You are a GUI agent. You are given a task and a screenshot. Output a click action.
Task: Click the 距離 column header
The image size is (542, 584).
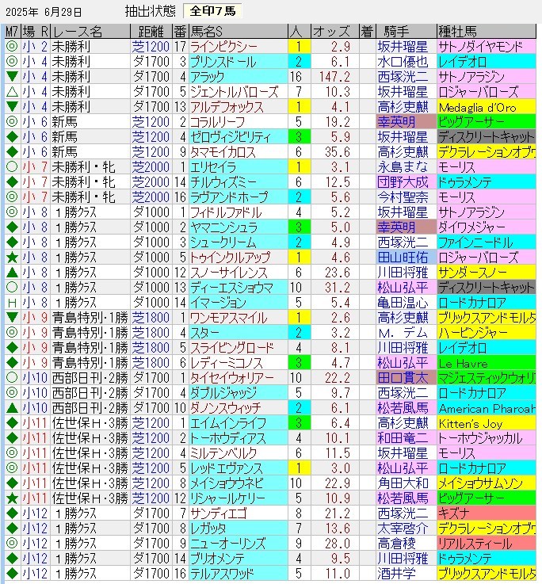151,31
